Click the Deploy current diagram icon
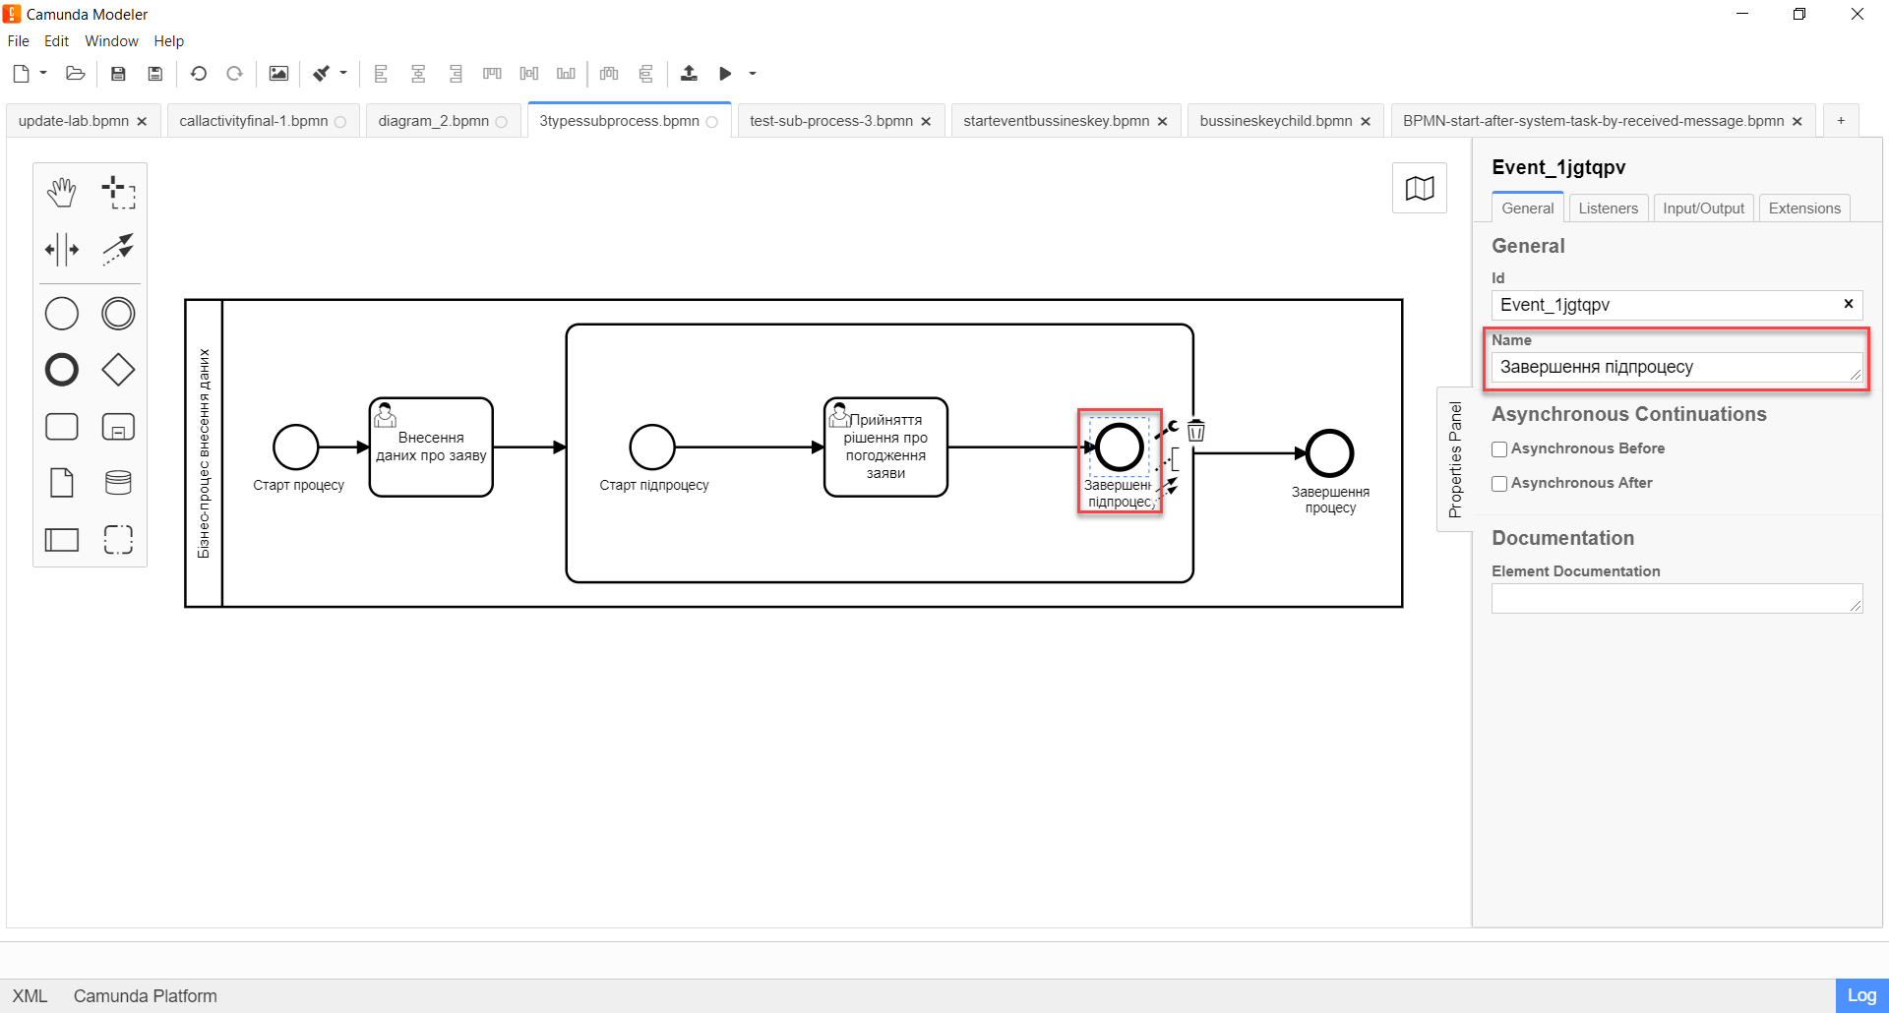Screen dimensions: 1889x1013 (x=689, y=74)
